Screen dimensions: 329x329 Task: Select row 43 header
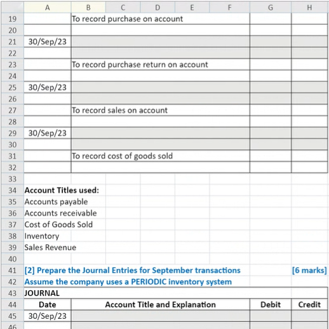click(12, 293)
